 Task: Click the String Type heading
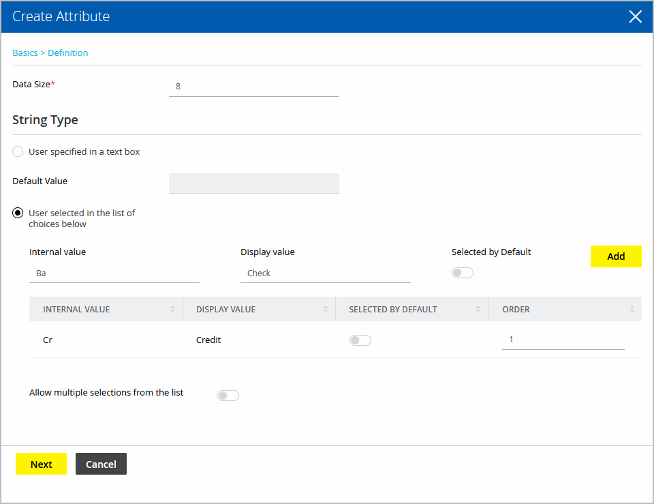click(45, 120)
